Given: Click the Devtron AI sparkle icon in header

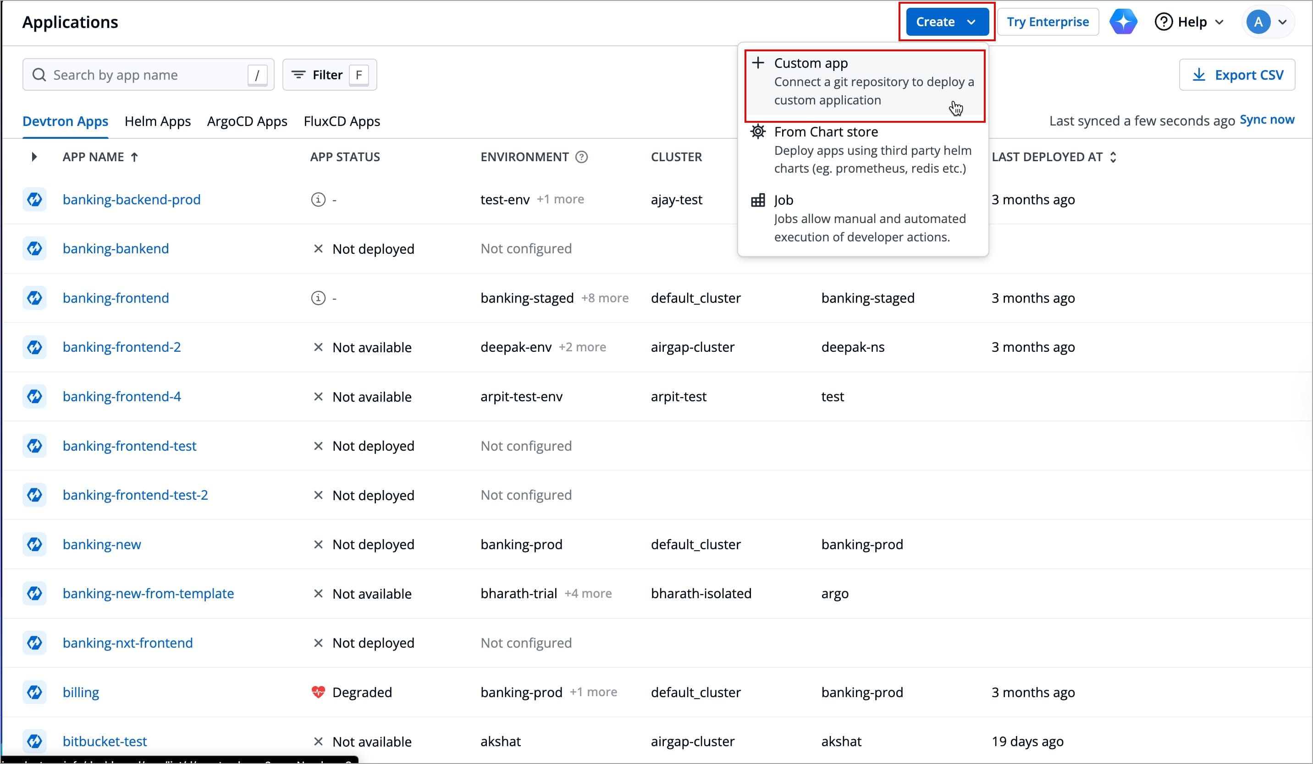Looking at the screenshot, I should click(1123, 22).
